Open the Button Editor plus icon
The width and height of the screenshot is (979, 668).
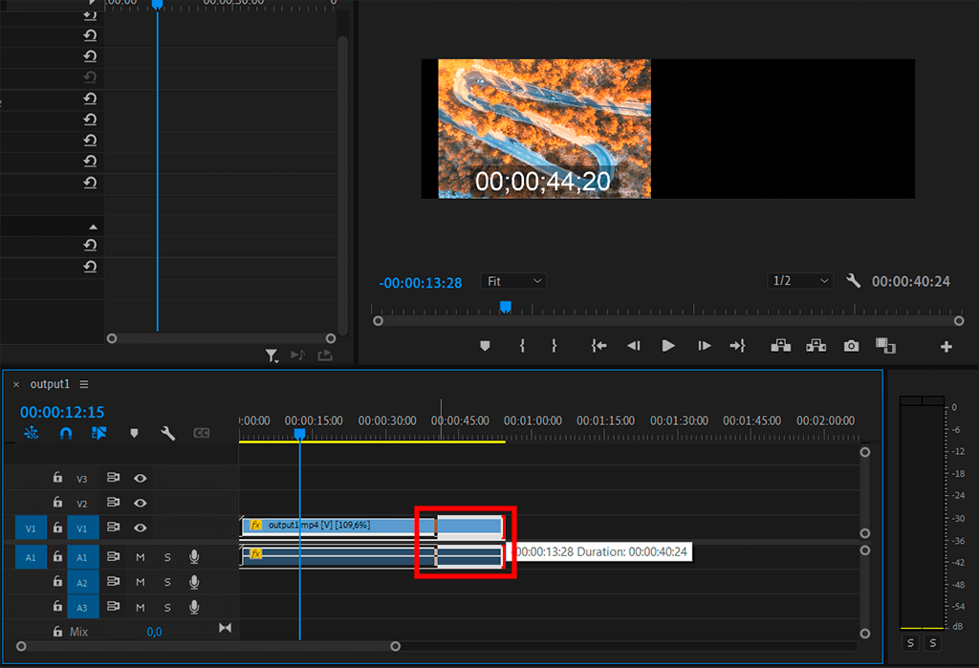coord(946,347)
